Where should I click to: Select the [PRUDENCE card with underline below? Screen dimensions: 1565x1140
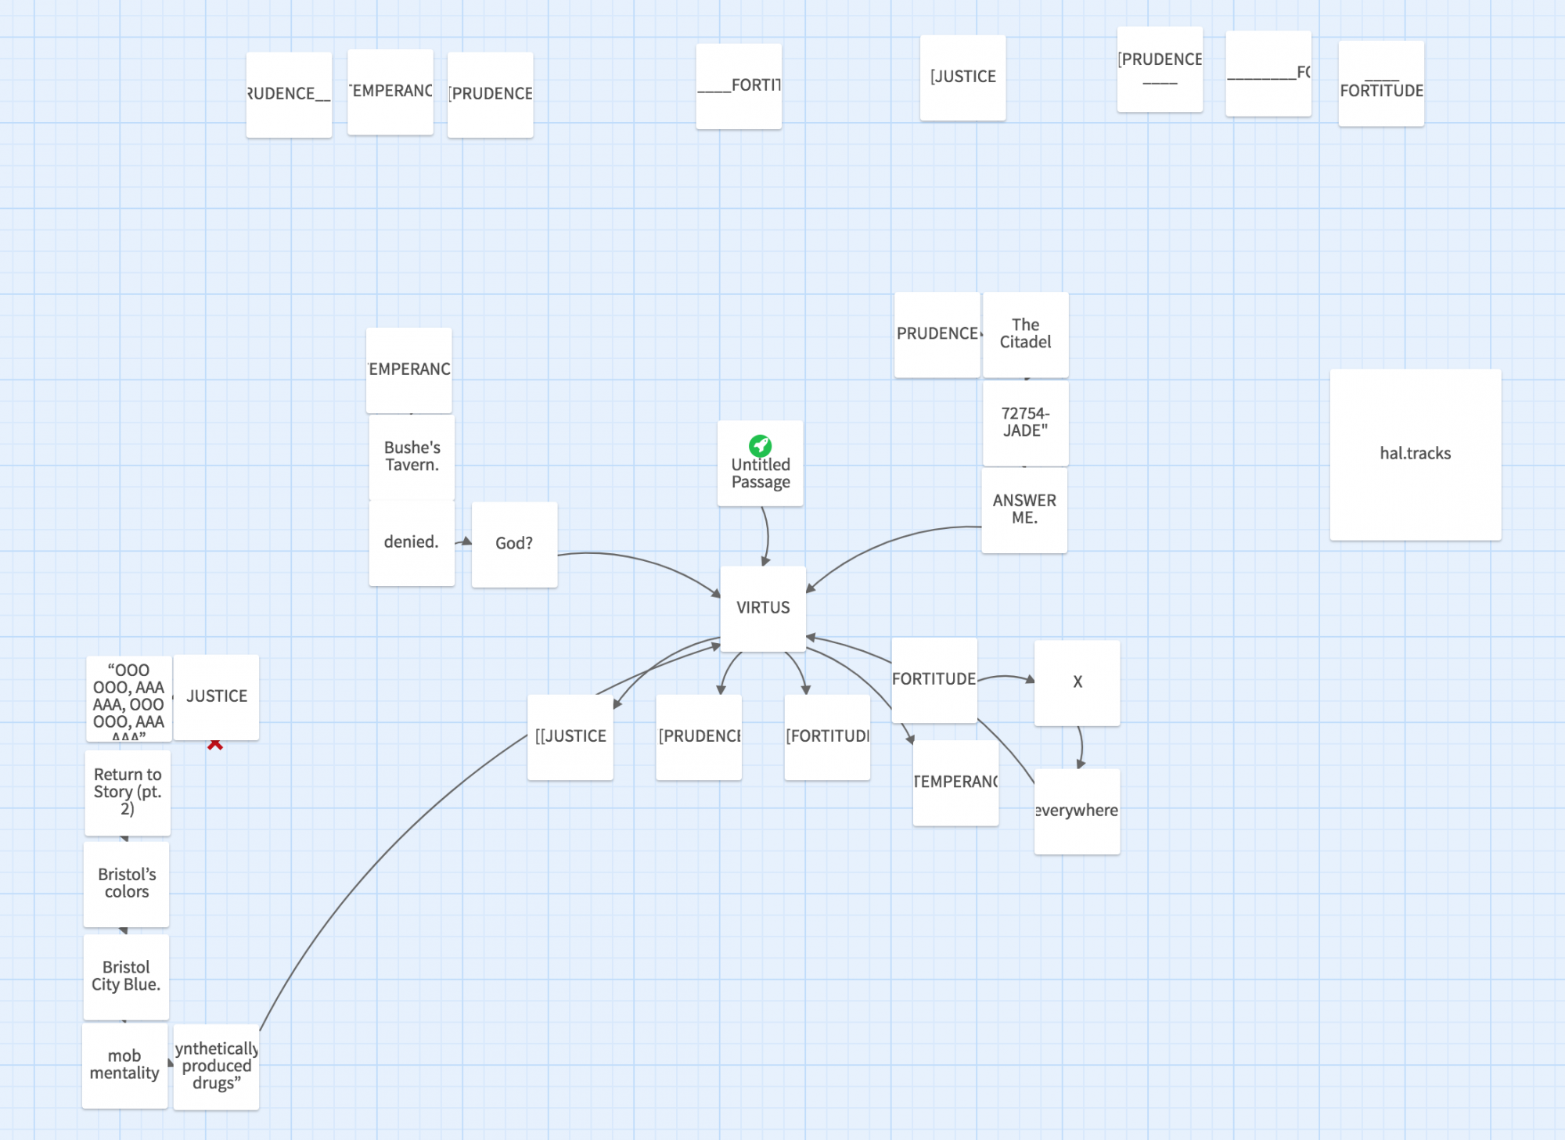1160,69
